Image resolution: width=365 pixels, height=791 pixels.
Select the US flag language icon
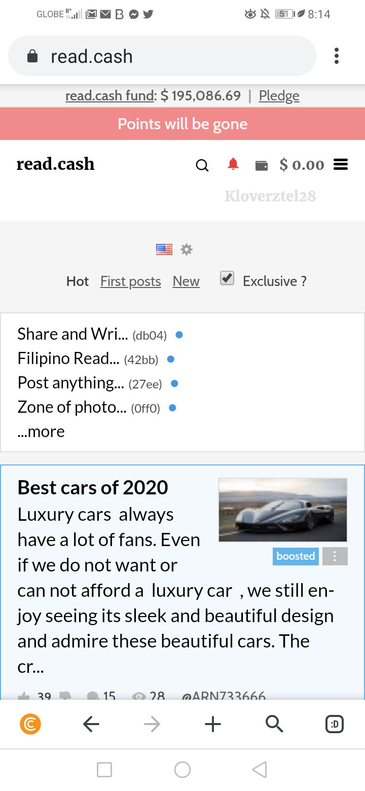coord(164,249)
